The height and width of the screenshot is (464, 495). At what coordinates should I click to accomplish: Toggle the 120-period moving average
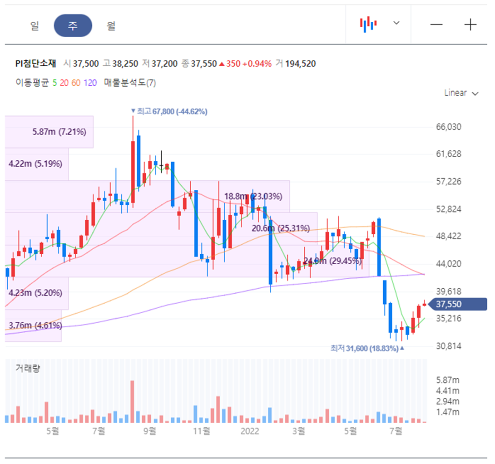tap(90, 83)
